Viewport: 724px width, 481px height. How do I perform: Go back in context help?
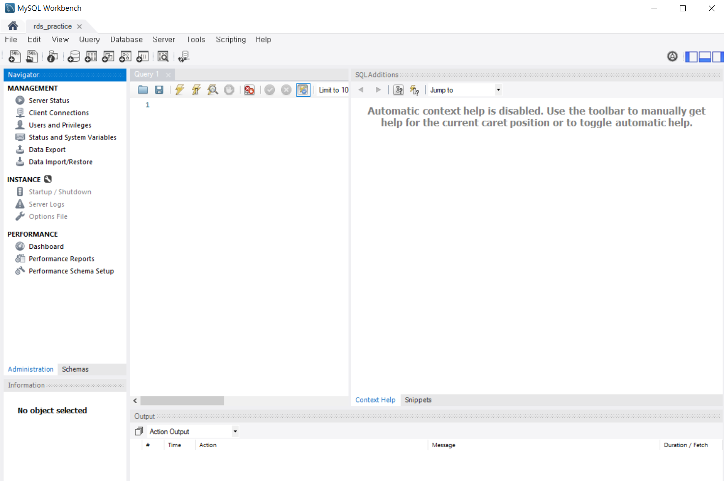[361, 90]
